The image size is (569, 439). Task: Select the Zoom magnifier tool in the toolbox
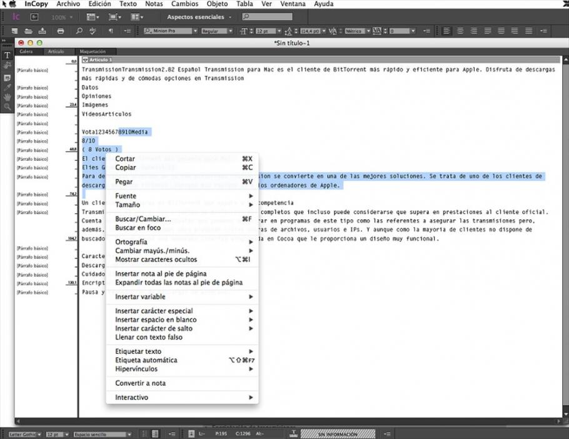coord(8,107)
